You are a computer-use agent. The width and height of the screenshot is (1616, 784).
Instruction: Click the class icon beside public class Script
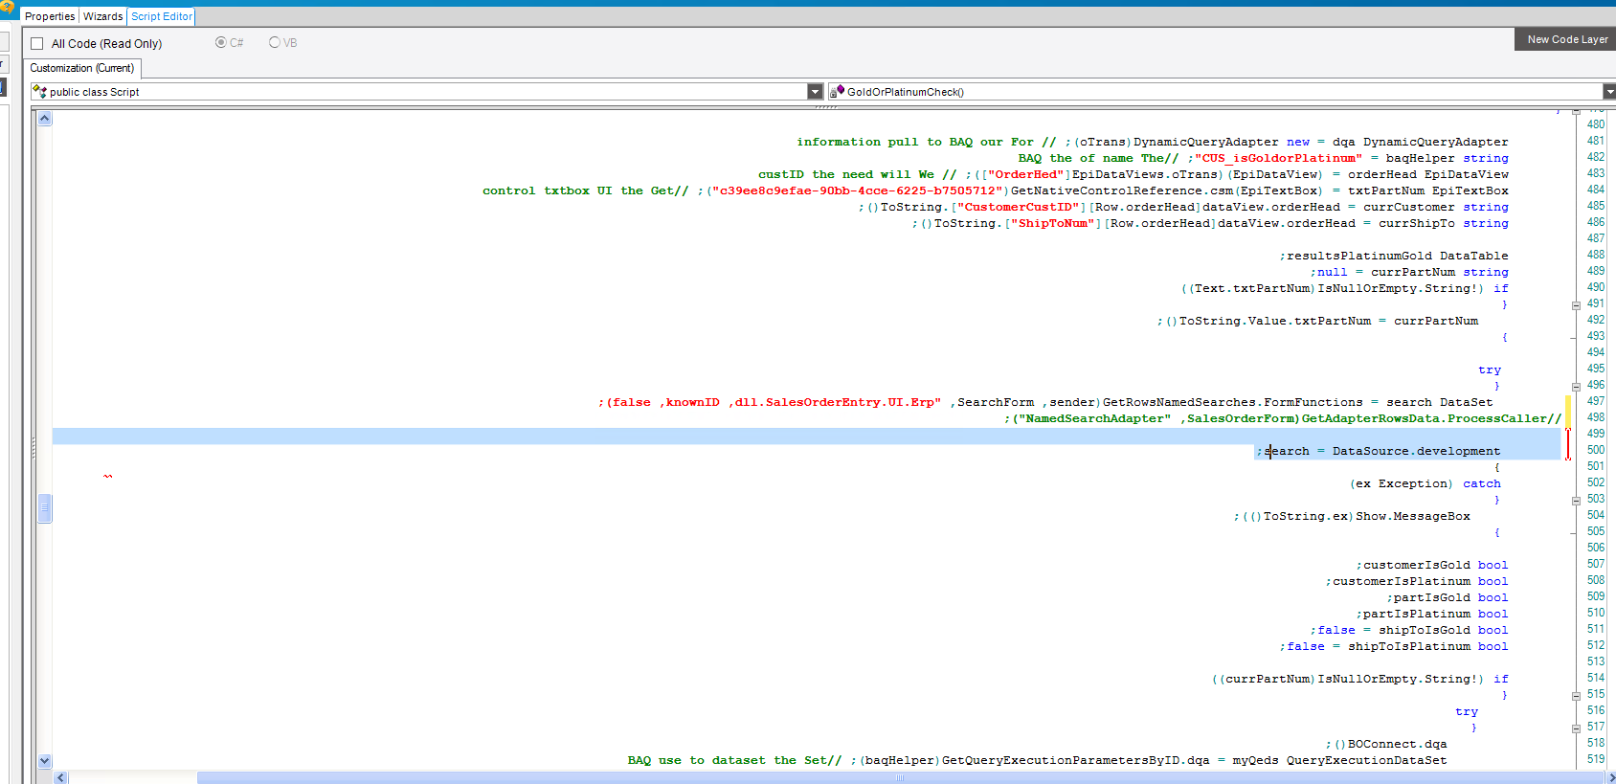(39, 92)
